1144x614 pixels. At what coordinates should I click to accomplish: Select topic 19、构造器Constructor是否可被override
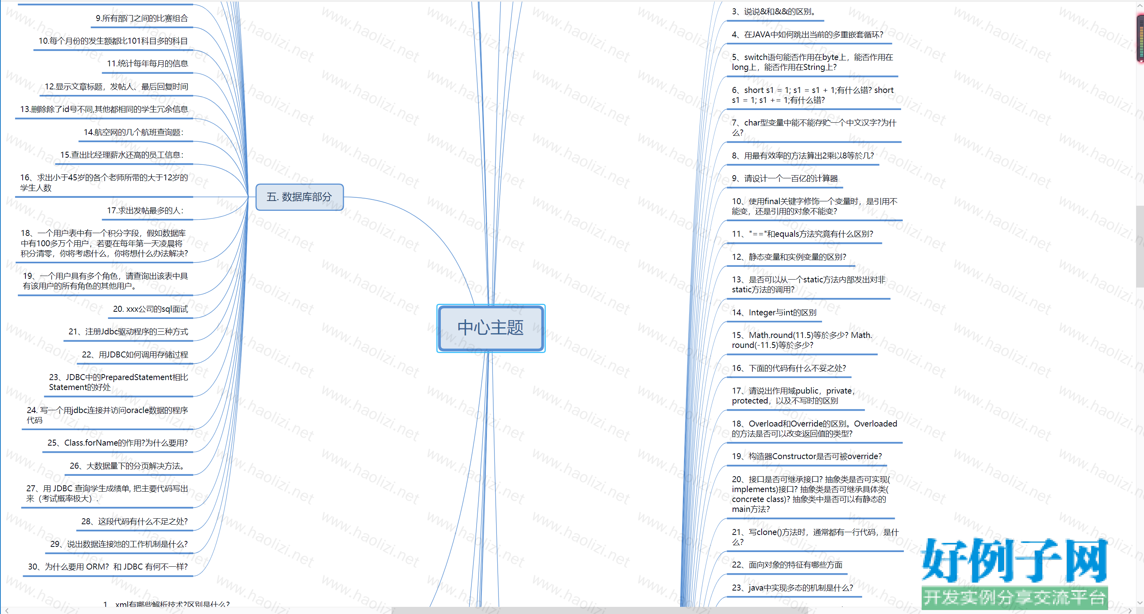(x=807, y=456)
